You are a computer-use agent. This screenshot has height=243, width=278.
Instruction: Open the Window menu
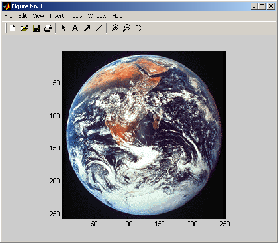(x=97, y=16)
